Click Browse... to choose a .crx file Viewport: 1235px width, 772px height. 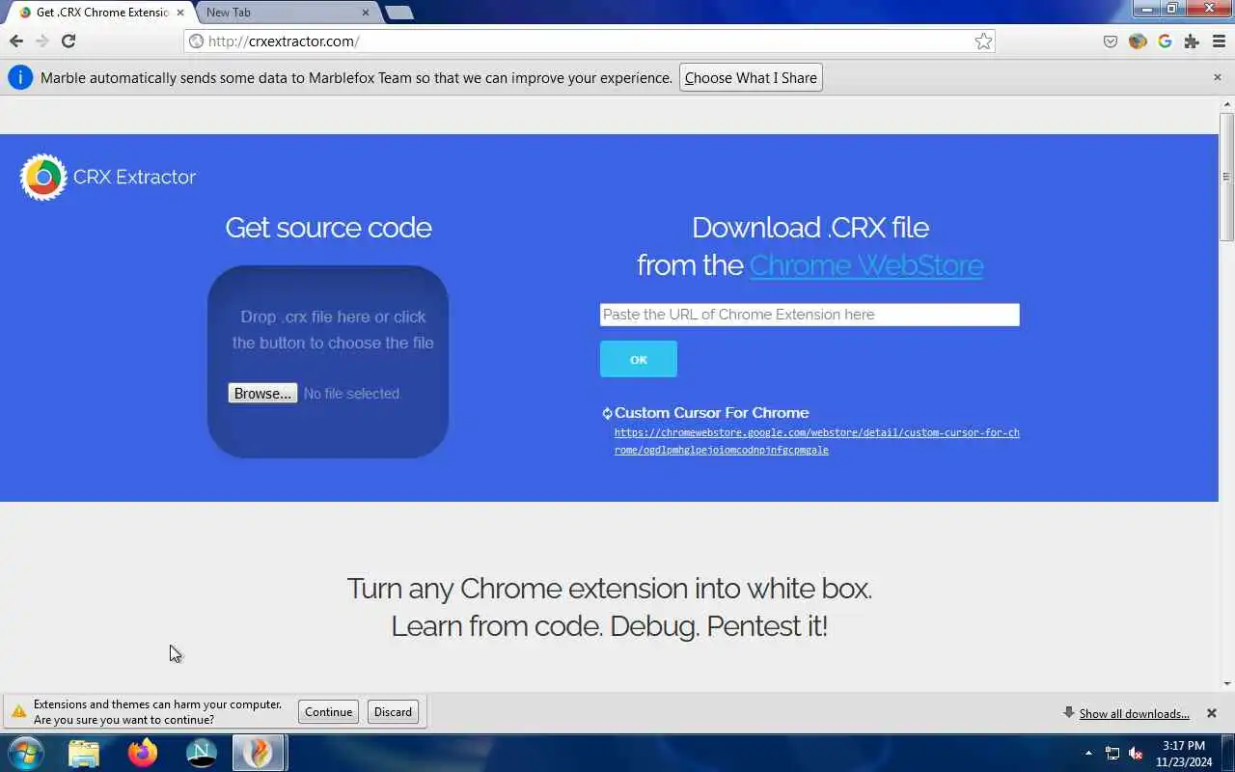click(262, 394)
